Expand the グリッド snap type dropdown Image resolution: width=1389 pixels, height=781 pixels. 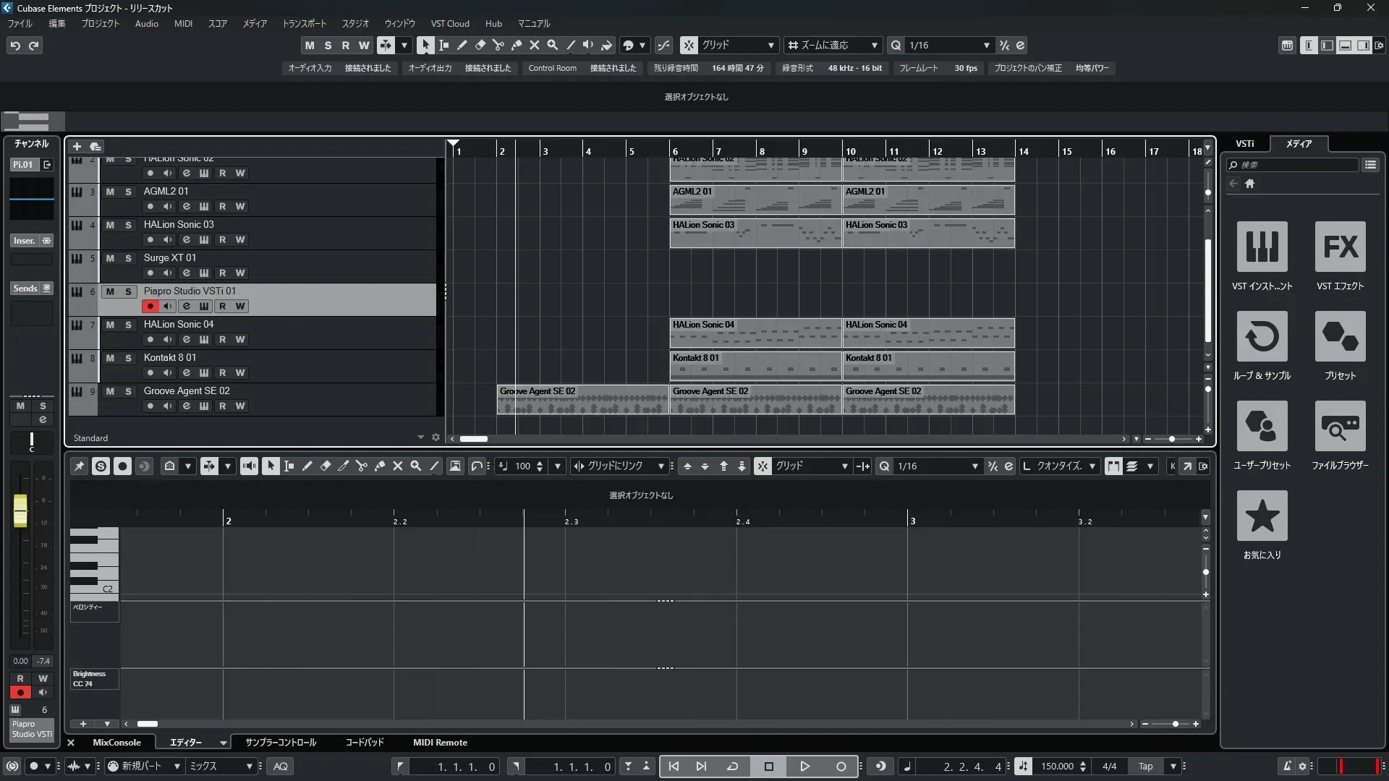pyautogui.click(x=770, y=46)
